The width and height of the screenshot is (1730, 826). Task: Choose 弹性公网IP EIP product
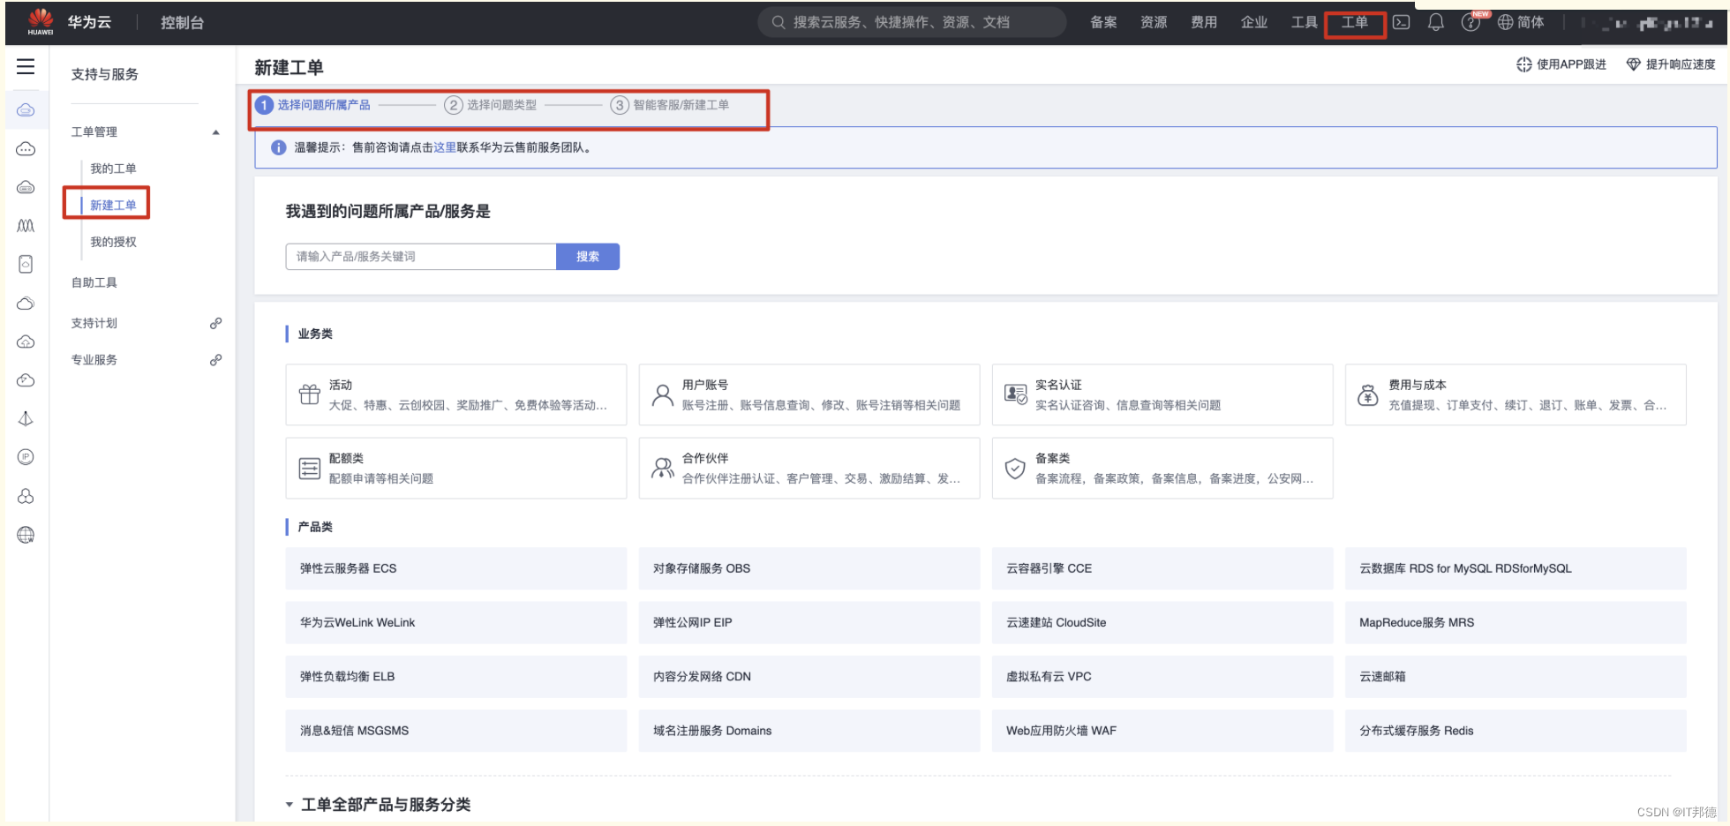pyautogui.click(x=809, y=622)
